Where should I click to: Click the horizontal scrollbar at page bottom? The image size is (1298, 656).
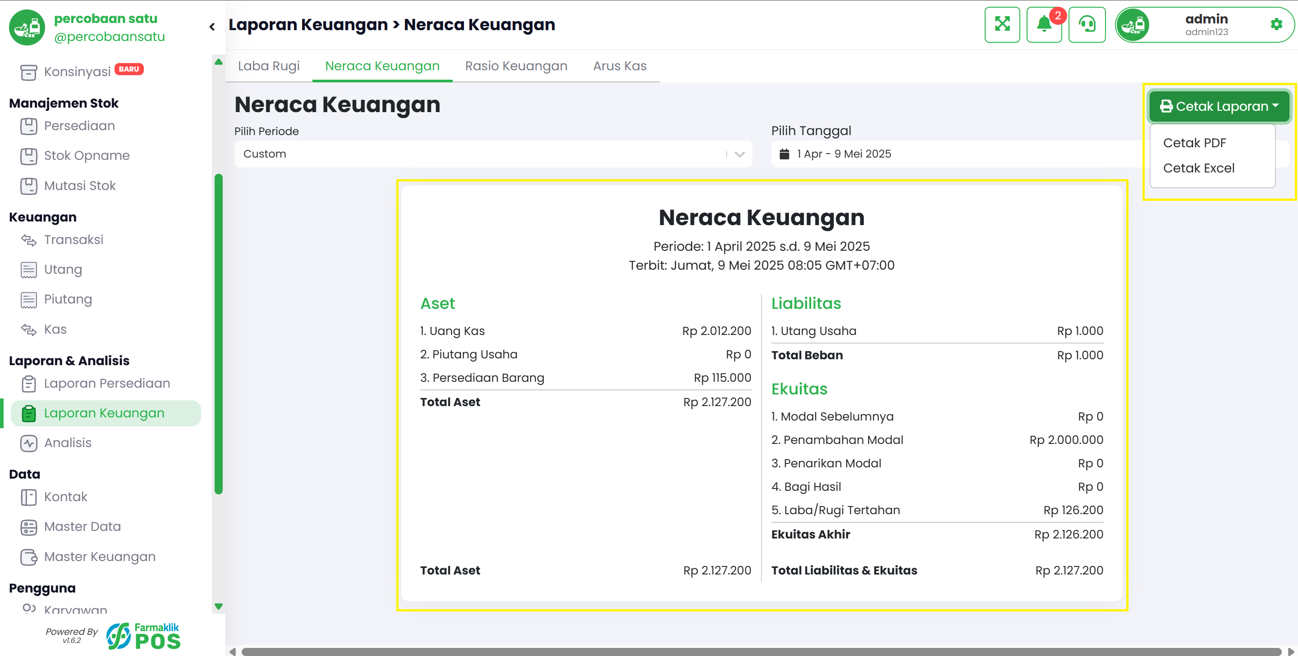click(761, 651)
